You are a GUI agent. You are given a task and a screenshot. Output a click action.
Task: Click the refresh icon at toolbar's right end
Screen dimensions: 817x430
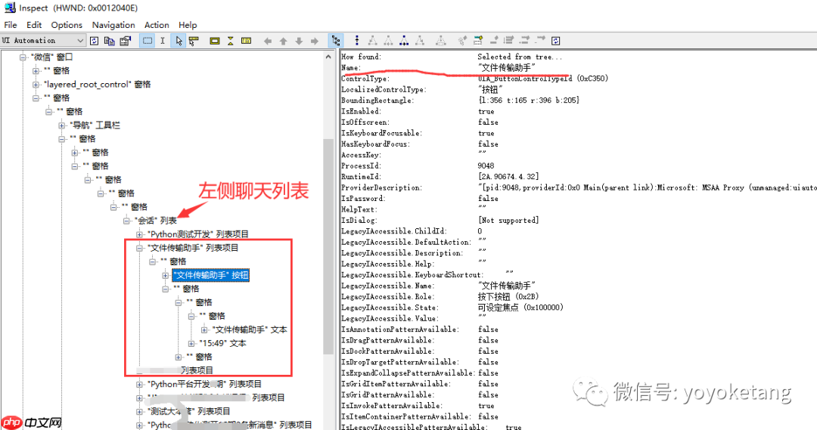point(556,41)
